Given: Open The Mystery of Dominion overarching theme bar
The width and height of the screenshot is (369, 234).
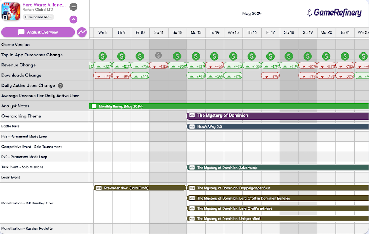Looking at the screenshot, I should pyautogui.click(x=278, y=116).
